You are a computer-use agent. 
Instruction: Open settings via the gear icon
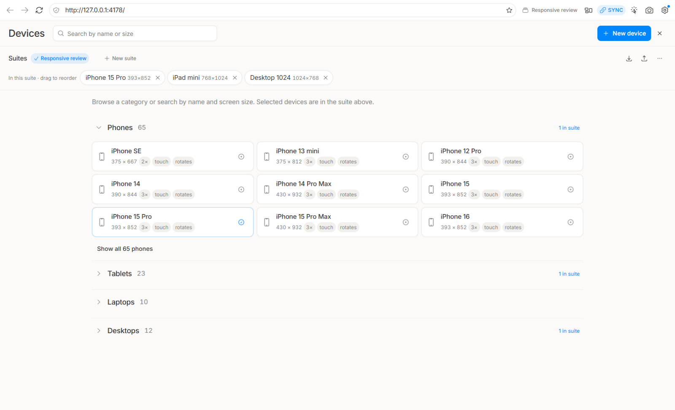click(x=665, y=10)
